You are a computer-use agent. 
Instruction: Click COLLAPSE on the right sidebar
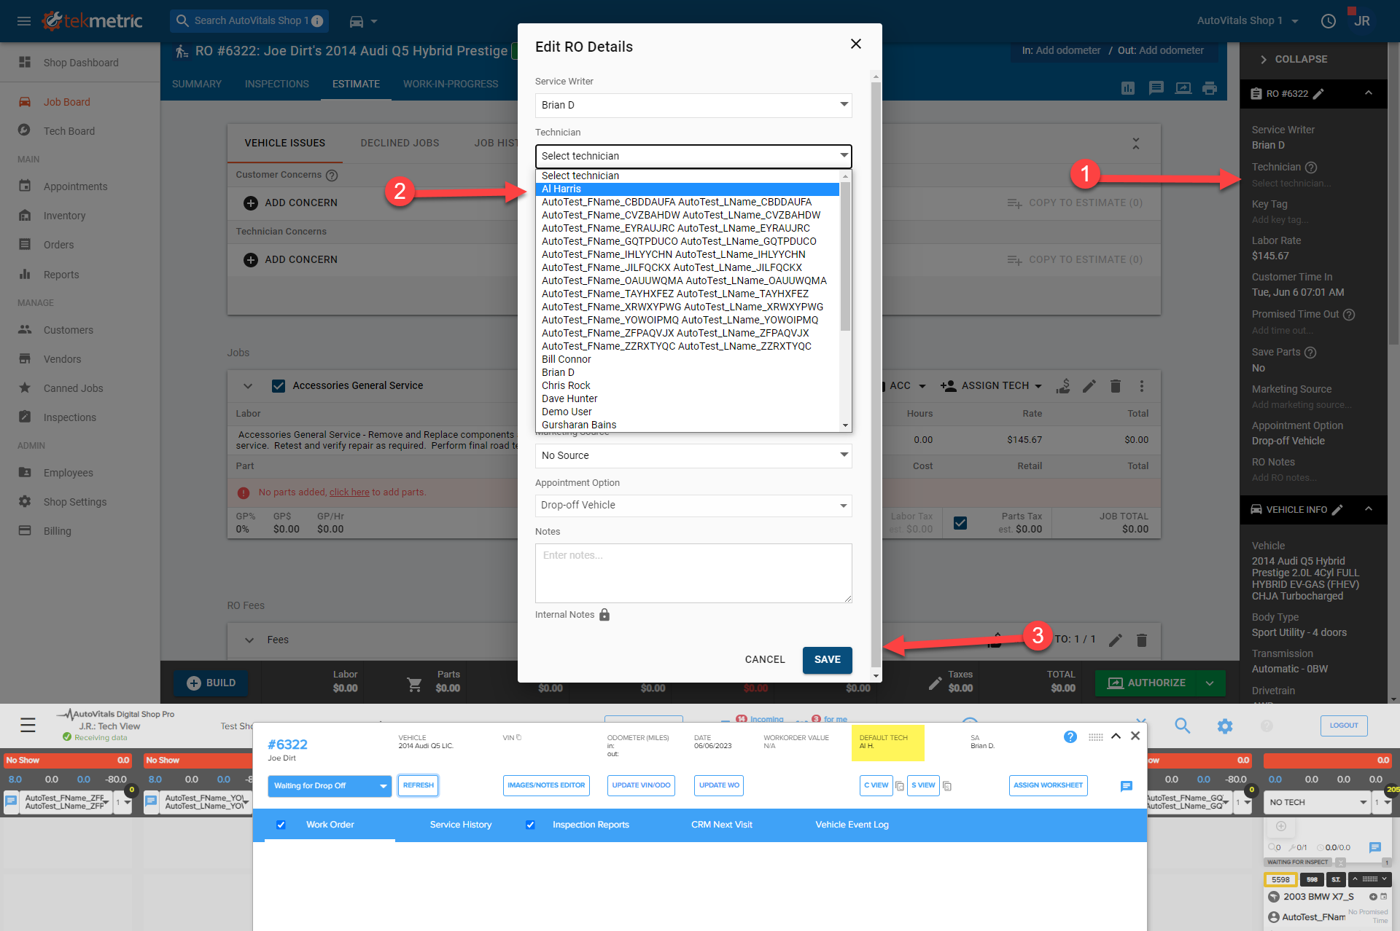[1294, 60]
